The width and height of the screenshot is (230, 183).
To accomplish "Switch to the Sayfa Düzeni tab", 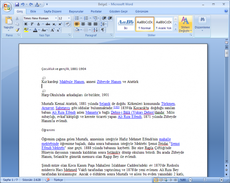I will pos(52,11).
